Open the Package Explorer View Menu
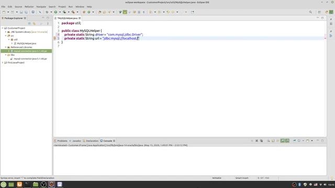 (48, 23)
